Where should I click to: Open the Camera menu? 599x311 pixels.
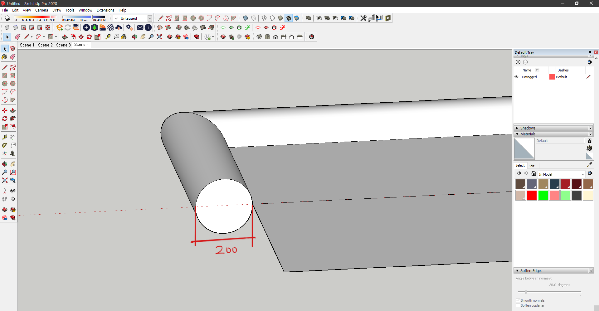(x=41, y=10)
